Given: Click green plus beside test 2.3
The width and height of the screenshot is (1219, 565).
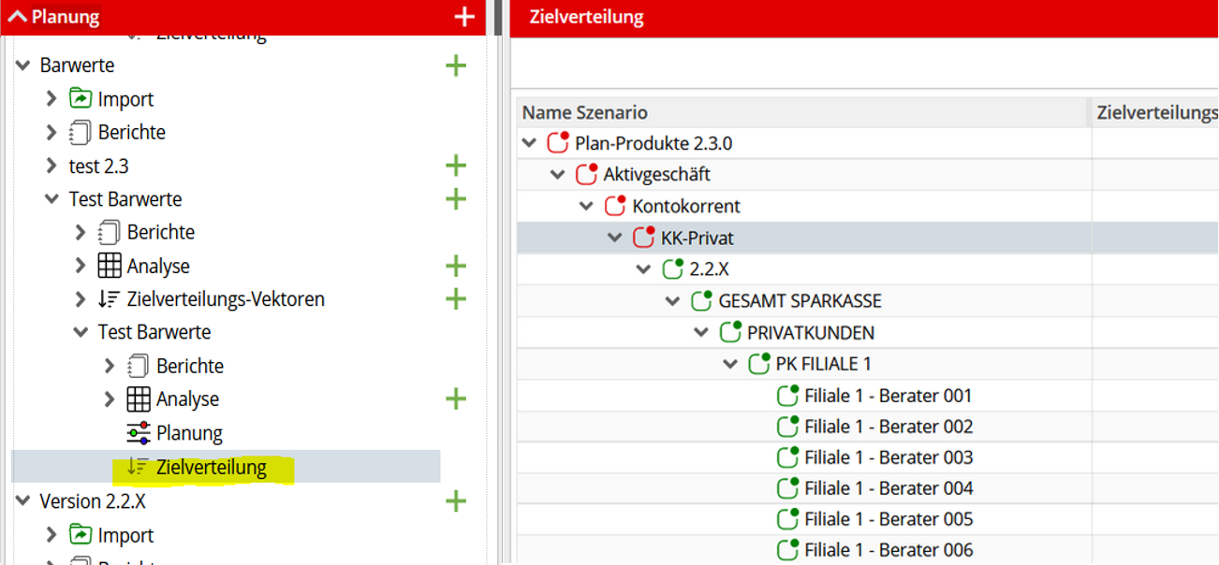Looking at the screenshot, I should click(x=456, y=166).
